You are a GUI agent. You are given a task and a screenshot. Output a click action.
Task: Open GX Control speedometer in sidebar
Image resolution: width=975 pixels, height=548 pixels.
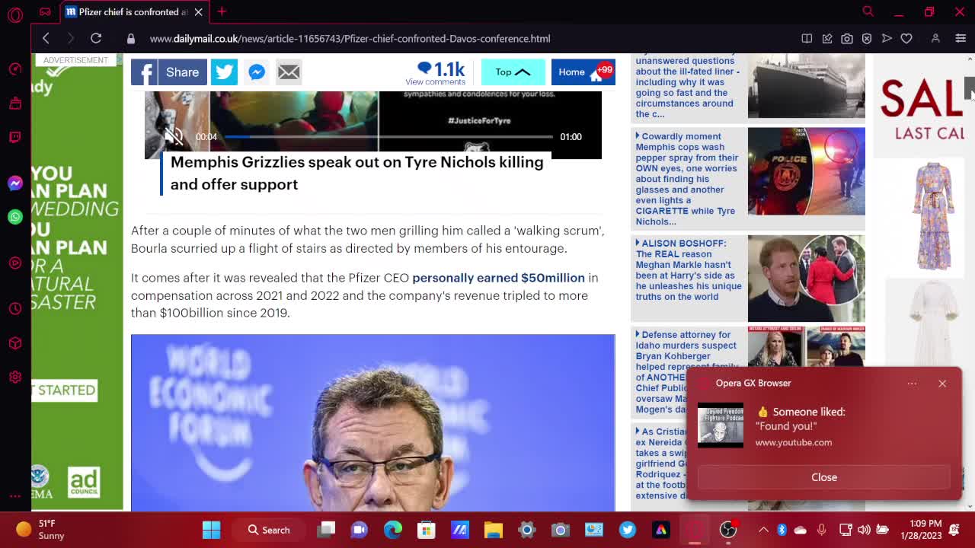[x=15, y=69]
